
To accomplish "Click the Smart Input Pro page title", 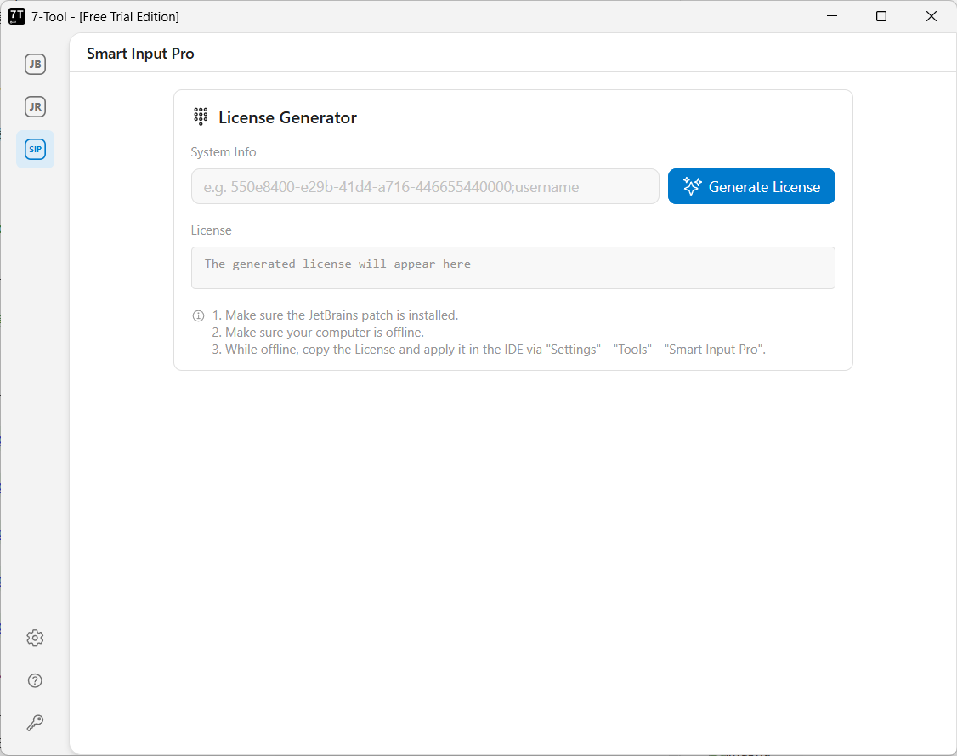I will click(140, 54).
